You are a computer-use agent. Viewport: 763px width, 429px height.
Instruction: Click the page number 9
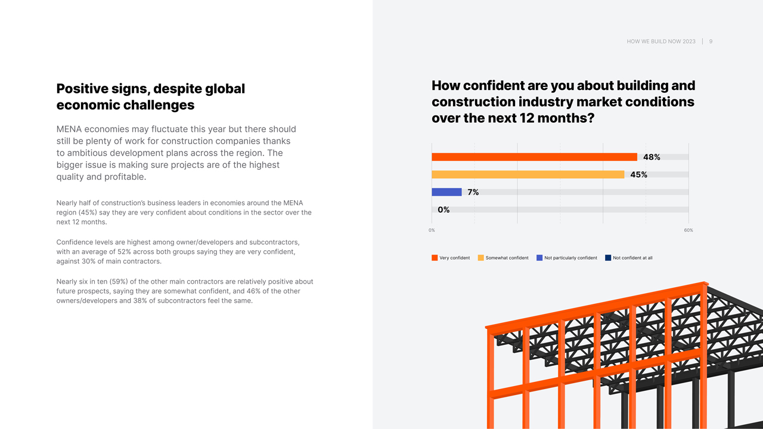tap(711, 42)
